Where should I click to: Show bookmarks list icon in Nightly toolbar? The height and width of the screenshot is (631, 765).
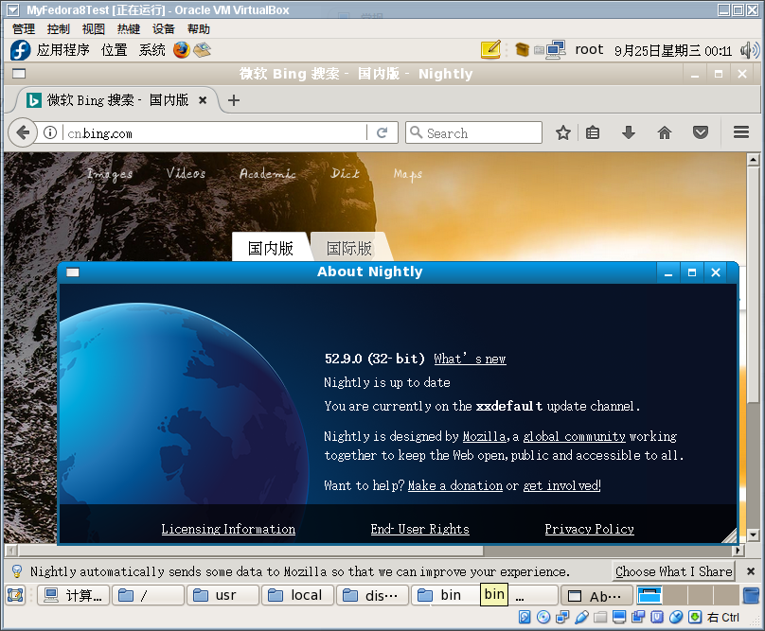pos(593,132)
